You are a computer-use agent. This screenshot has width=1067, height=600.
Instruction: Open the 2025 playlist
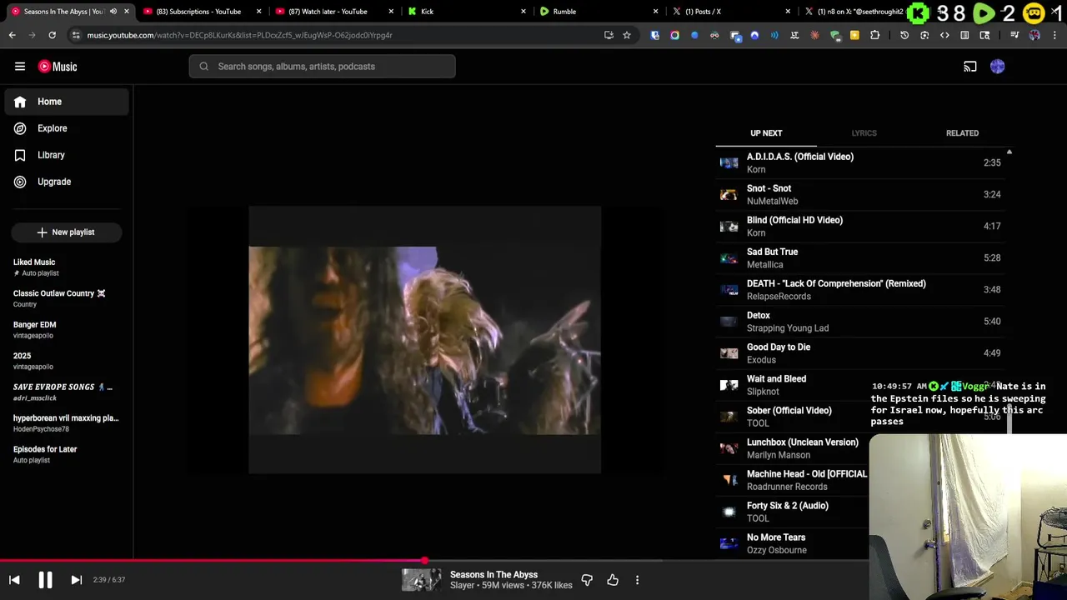pyautogui.click(x=67, y=361)
